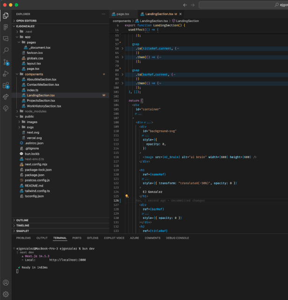Expand the node_modules folder
Screen dimensions: 288x300
[60, 111]
